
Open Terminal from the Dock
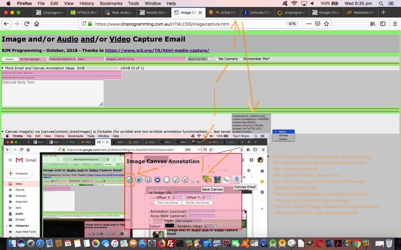[180, 243]
